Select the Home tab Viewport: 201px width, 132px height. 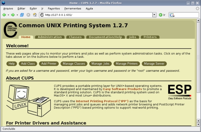[x=26, y=37]
